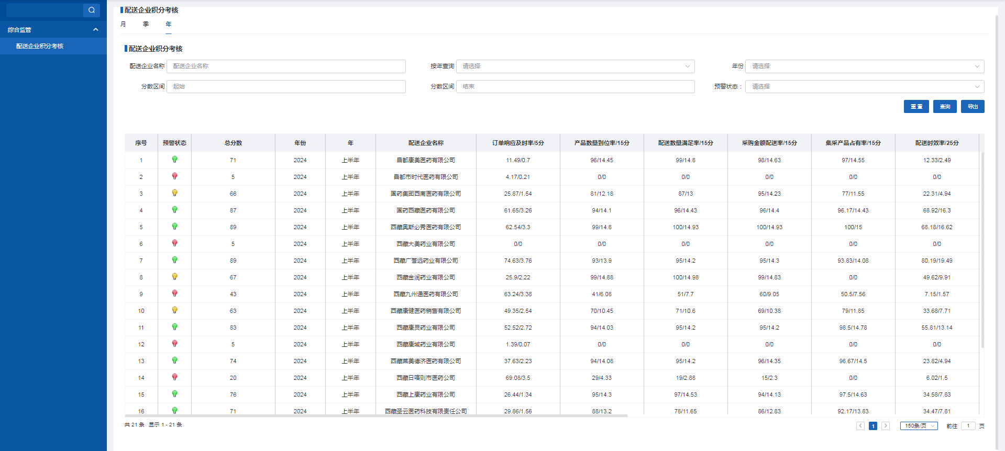Switch to the 季 tab
The height and width of the screenshot is (451, 1005).
click(146, 24)
